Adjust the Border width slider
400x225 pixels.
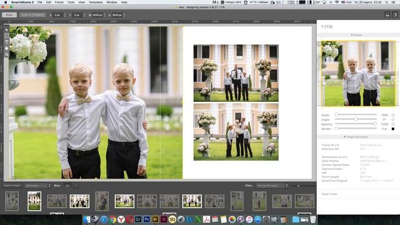pos(356,129)
